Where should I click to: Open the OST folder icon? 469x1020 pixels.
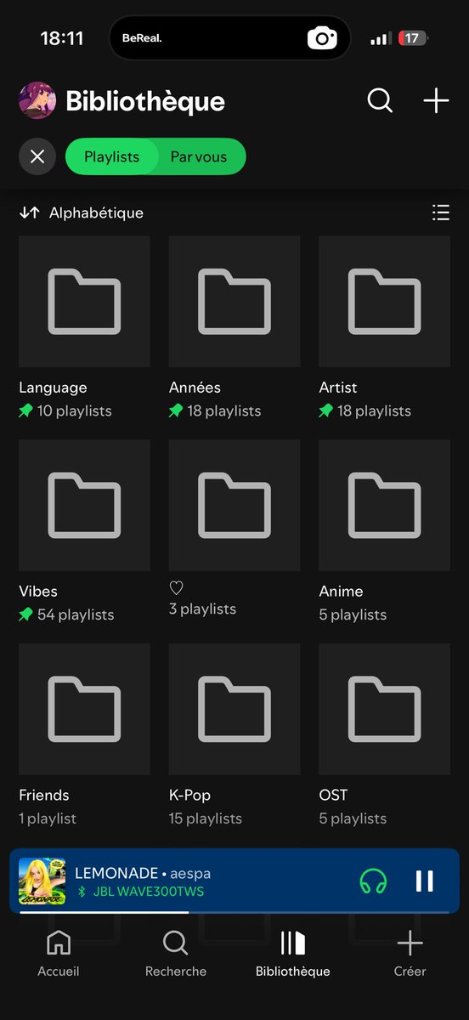point(384,710)
